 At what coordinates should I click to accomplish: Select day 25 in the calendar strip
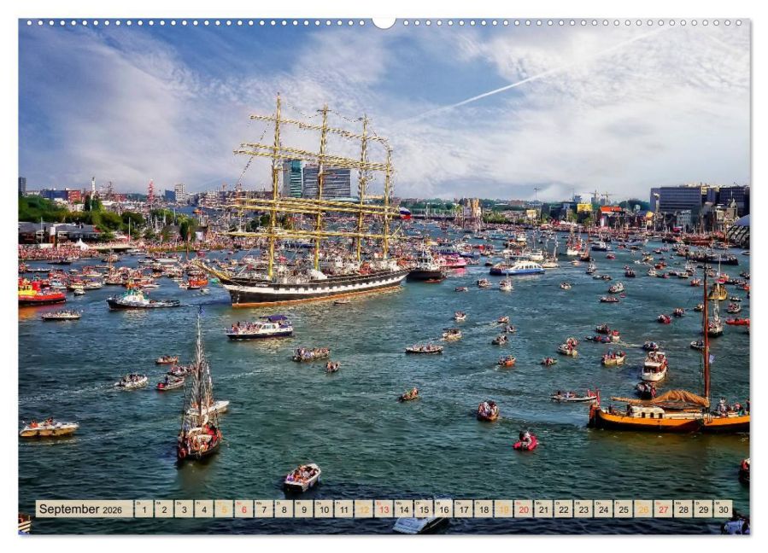pos(624,509)
